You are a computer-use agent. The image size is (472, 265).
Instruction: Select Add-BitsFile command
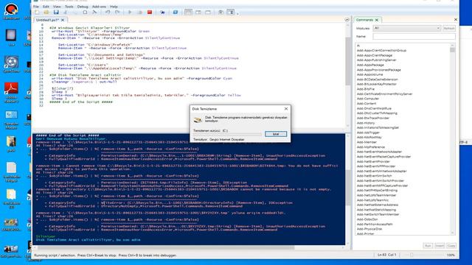click(x=366, y=89)
